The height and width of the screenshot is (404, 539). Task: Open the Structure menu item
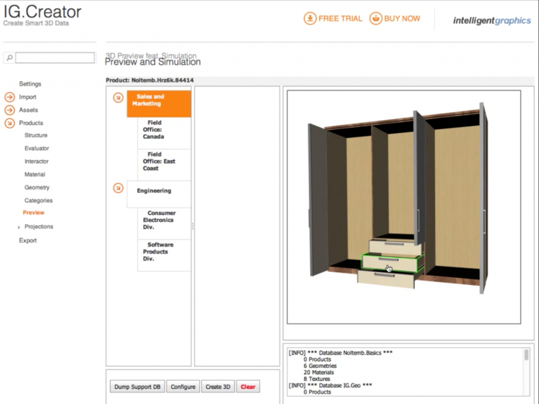[36, 135]
